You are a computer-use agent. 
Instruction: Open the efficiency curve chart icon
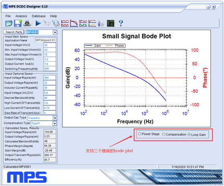[x=92, y=23]
